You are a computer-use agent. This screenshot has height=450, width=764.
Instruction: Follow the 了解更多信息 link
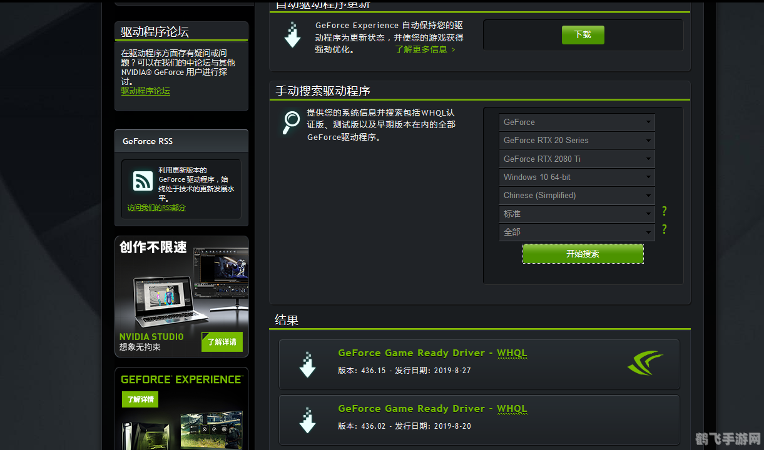coord(425,49)
